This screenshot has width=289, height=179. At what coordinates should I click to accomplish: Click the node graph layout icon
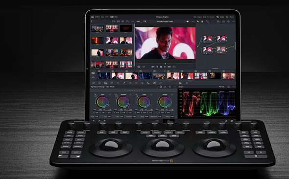[207, 22]
